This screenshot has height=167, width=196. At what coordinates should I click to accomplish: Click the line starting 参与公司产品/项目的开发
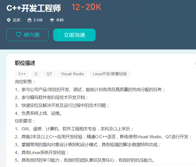click(90, 89)
